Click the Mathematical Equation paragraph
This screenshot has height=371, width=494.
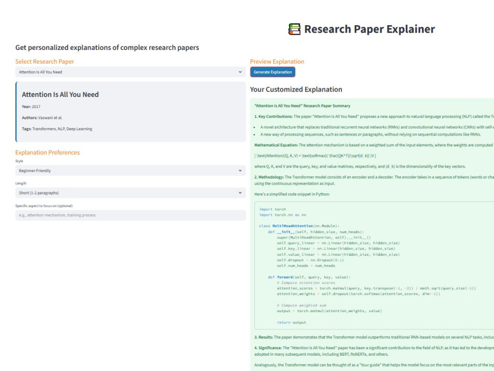pos(374,145)
